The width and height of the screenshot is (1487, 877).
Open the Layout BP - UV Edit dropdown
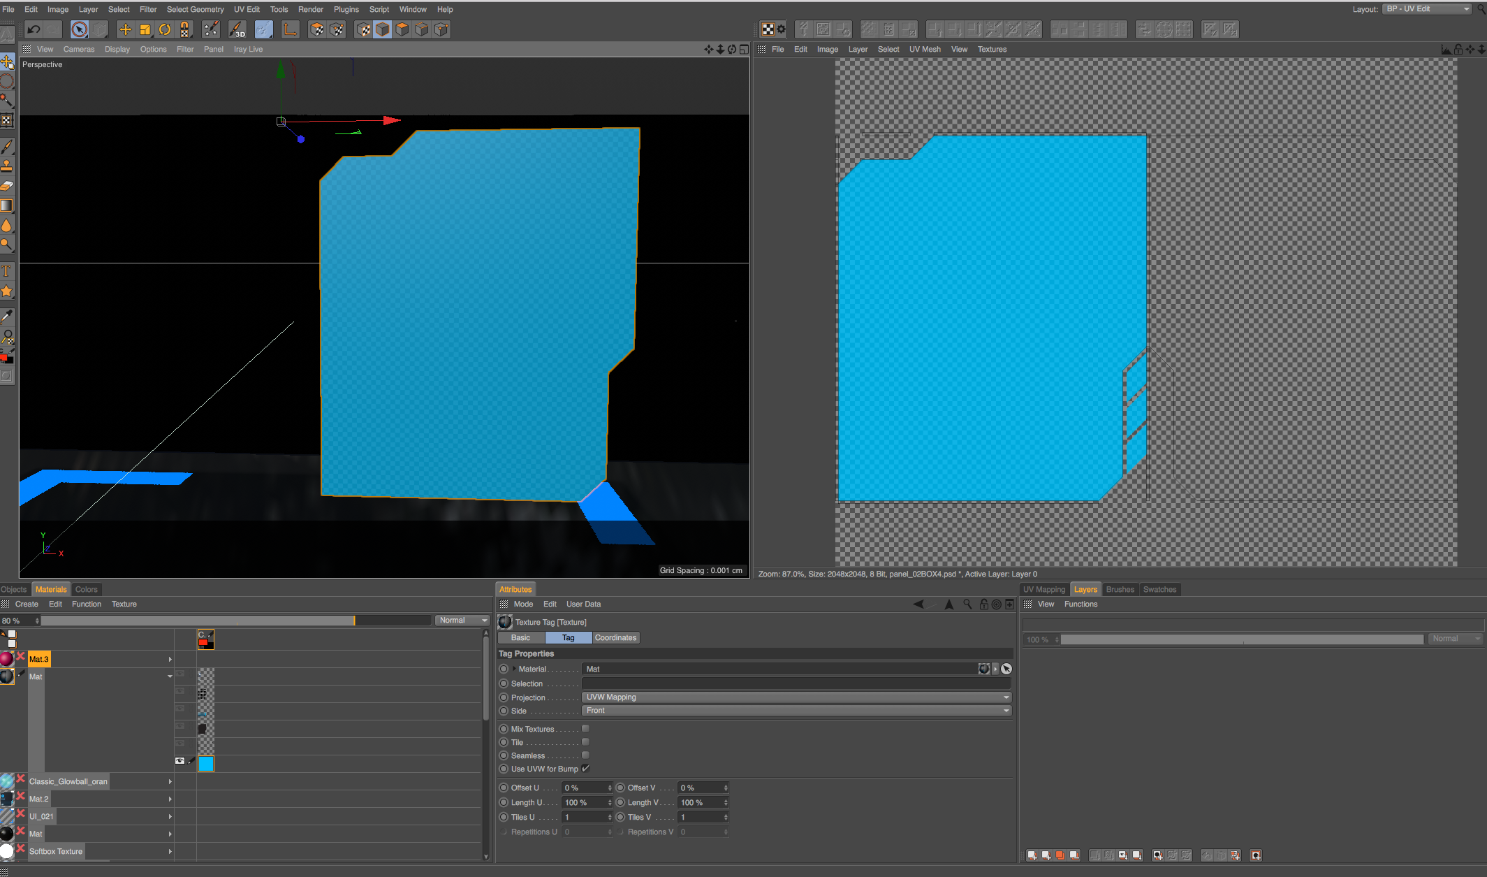point(1428,9)
